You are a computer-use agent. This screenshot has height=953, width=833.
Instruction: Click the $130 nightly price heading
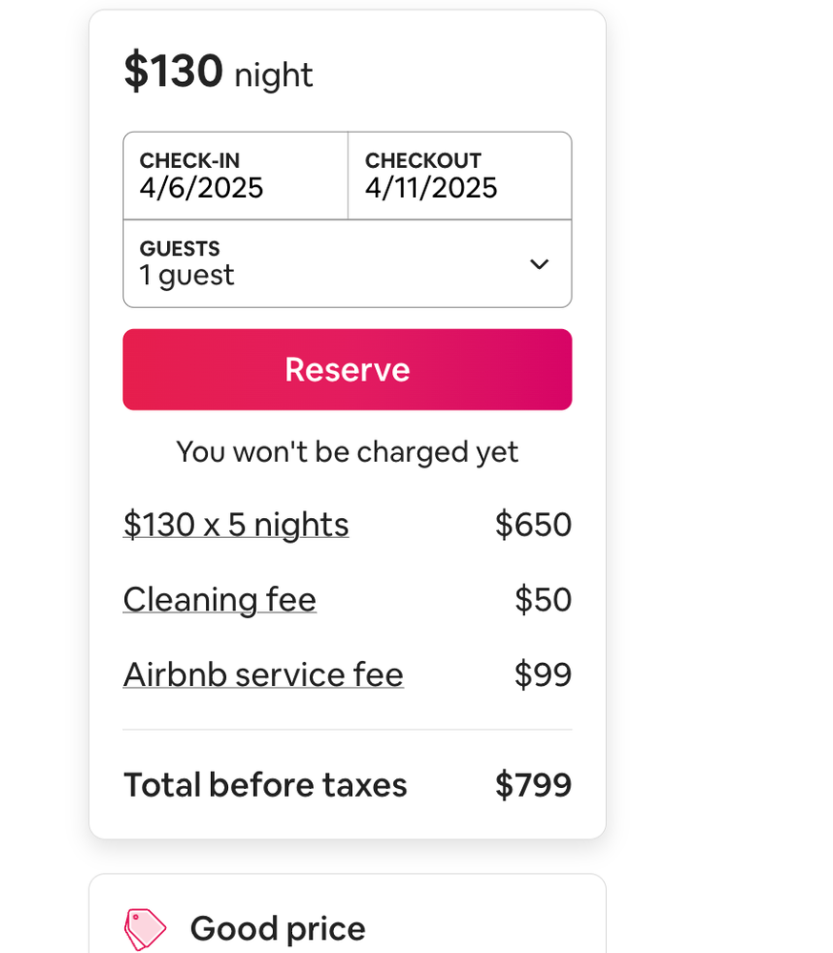coord(174,72)
